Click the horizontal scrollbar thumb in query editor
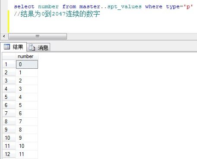The height and width of the screenshot is (159, 197). click(x=38, y=36)
